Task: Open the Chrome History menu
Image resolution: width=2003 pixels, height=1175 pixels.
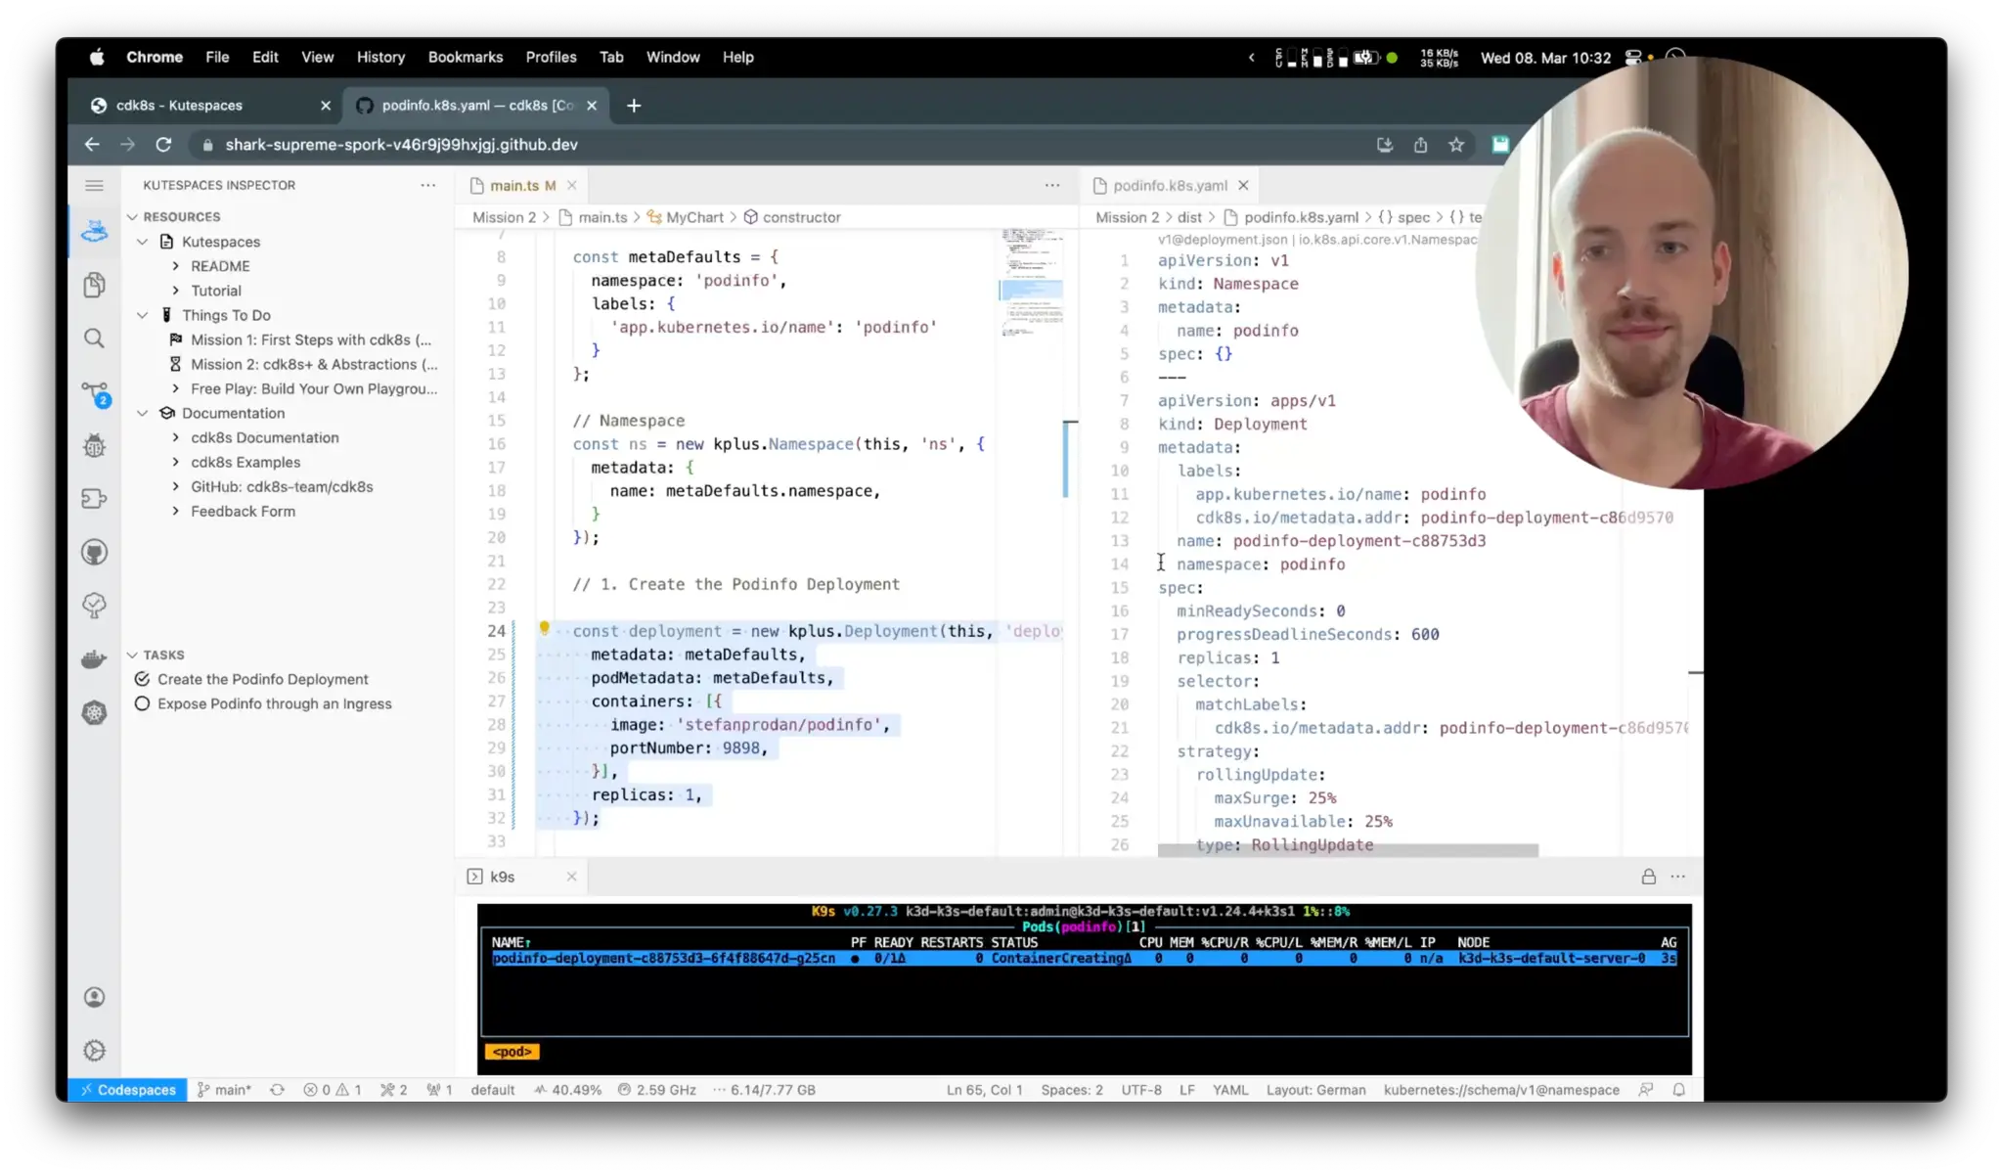Action: 380,57
